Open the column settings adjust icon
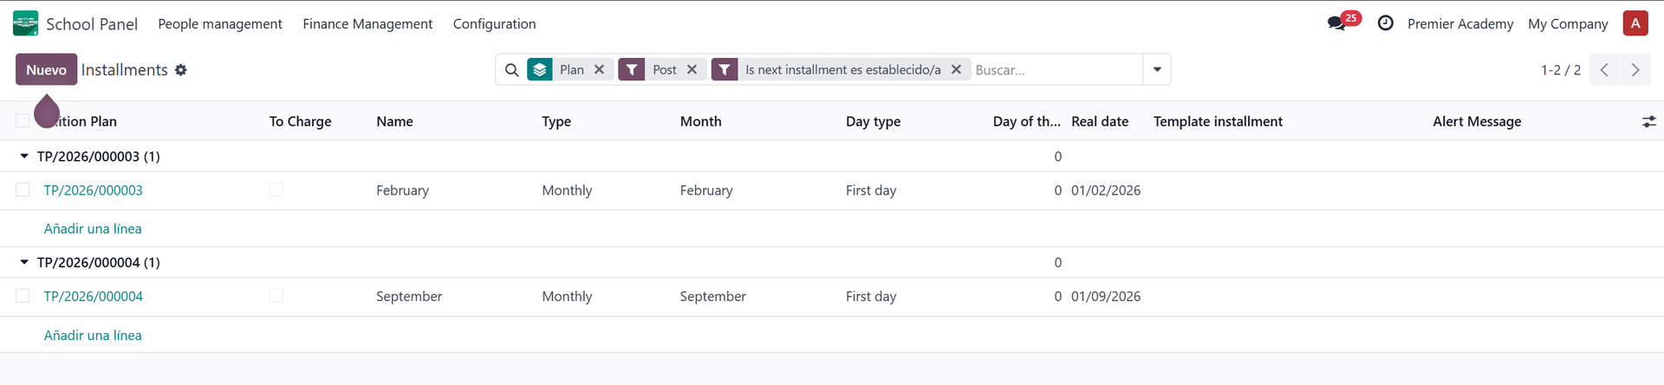This screenshot has width=1664, height=385. pyautogui.click(x=1648, y=122)
